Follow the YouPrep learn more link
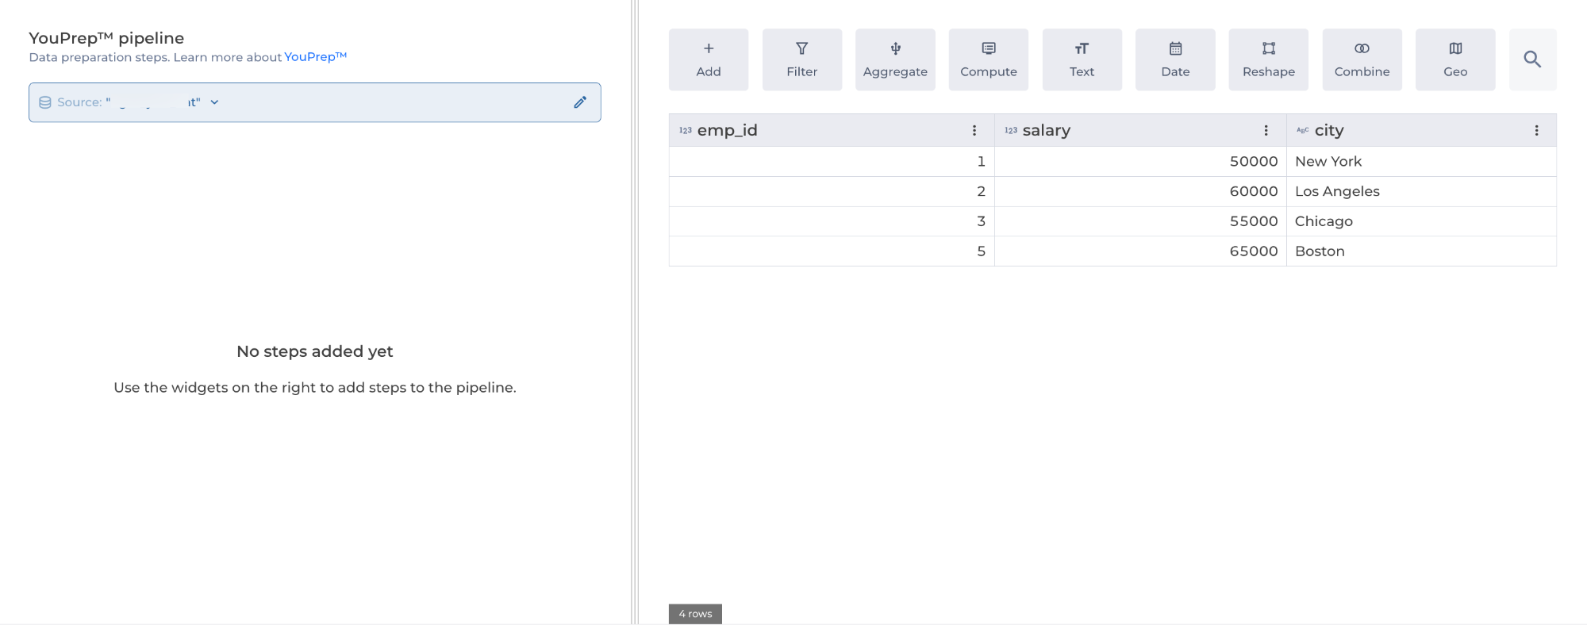Viewport: 1587px width, 625px height. pyautogui.click(x=315, y=57)
